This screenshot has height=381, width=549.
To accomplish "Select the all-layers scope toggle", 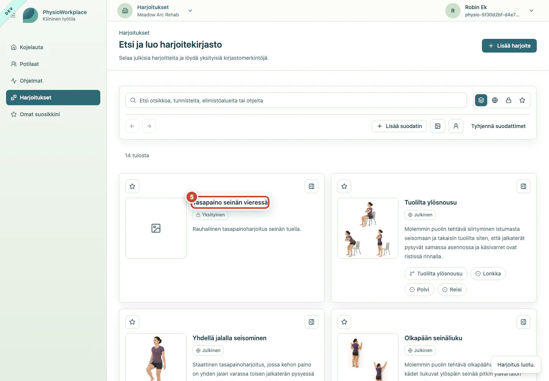I will click(481, 100).
